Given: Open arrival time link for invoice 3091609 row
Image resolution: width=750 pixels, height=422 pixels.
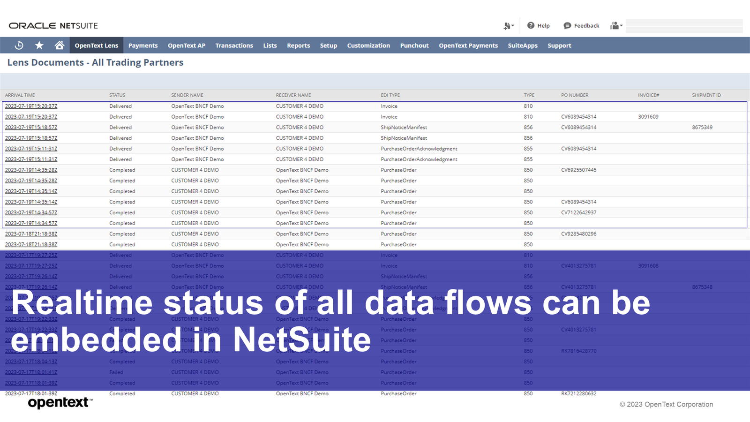Looking at the screenshot, I should [31, 117].
